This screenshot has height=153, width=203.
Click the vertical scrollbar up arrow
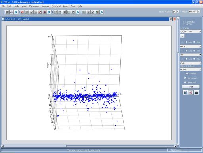[x=178, y=18]
